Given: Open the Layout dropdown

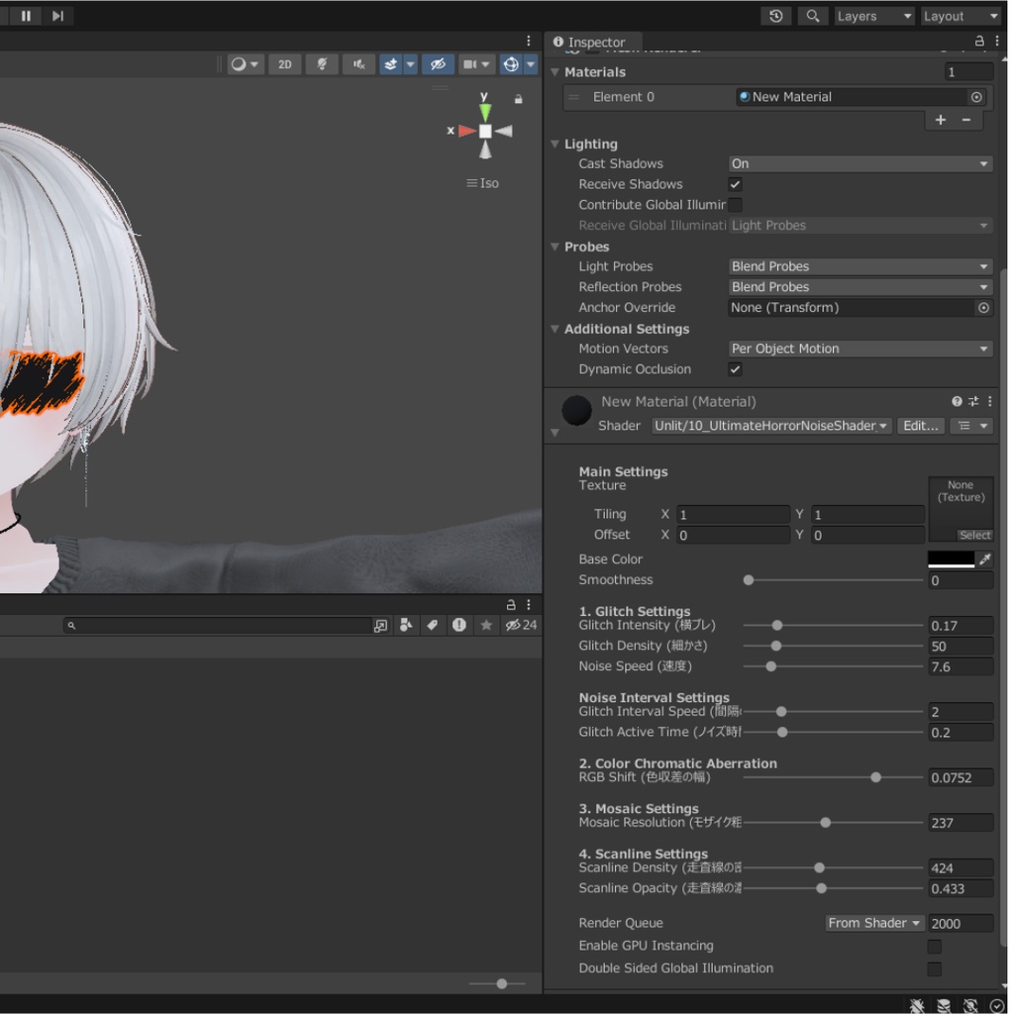Looking at the screenshot, I should [961, 16].
